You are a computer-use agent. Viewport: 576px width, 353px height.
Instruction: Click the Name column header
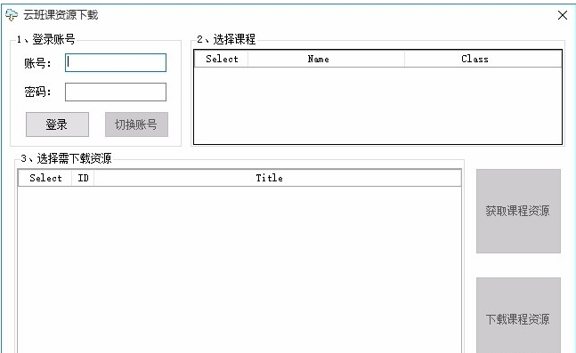coord(326,59)
